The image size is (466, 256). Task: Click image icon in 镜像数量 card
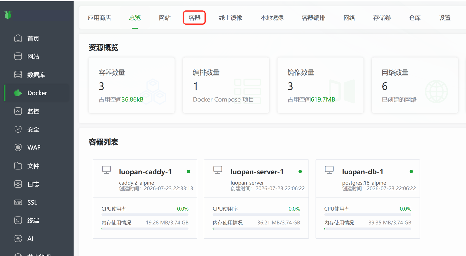coord(342,91)
